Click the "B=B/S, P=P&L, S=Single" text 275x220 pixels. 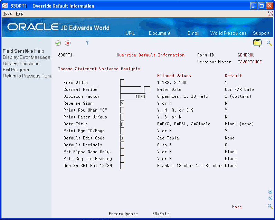coord(184,124)
